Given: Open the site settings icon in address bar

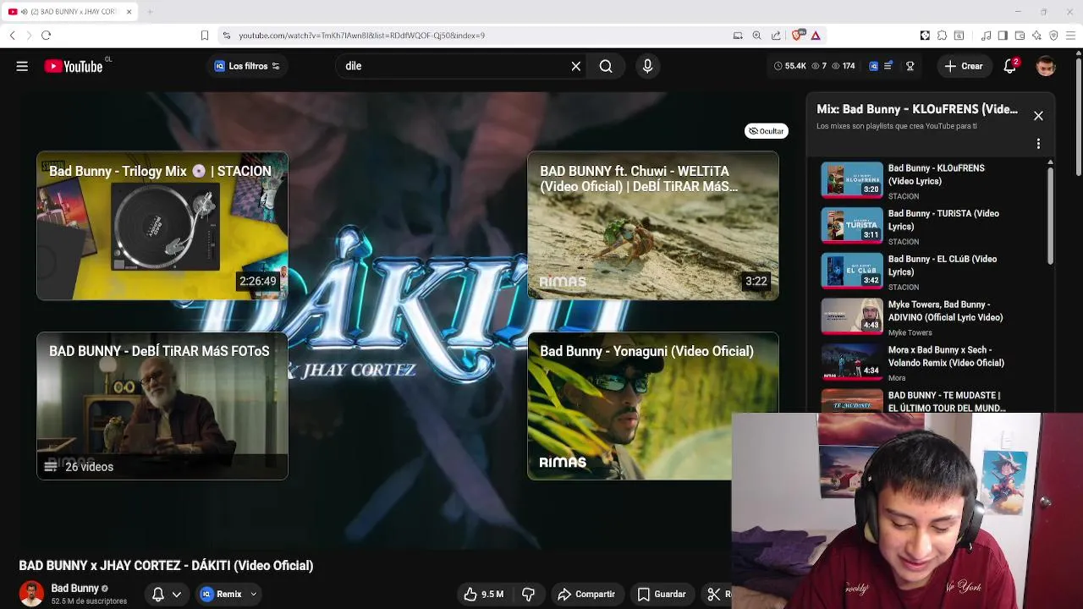Looking at the screenshot, I should [x=226, y=36].
